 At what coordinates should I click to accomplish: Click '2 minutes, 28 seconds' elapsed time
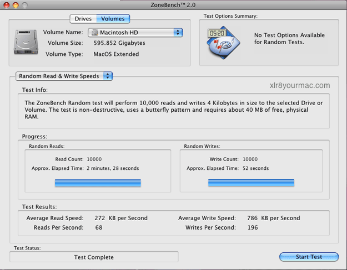click(113, 168)
